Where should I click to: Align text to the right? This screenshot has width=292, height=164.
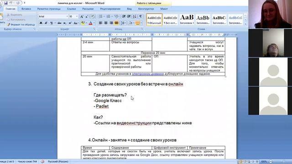(x=111, y=23)
